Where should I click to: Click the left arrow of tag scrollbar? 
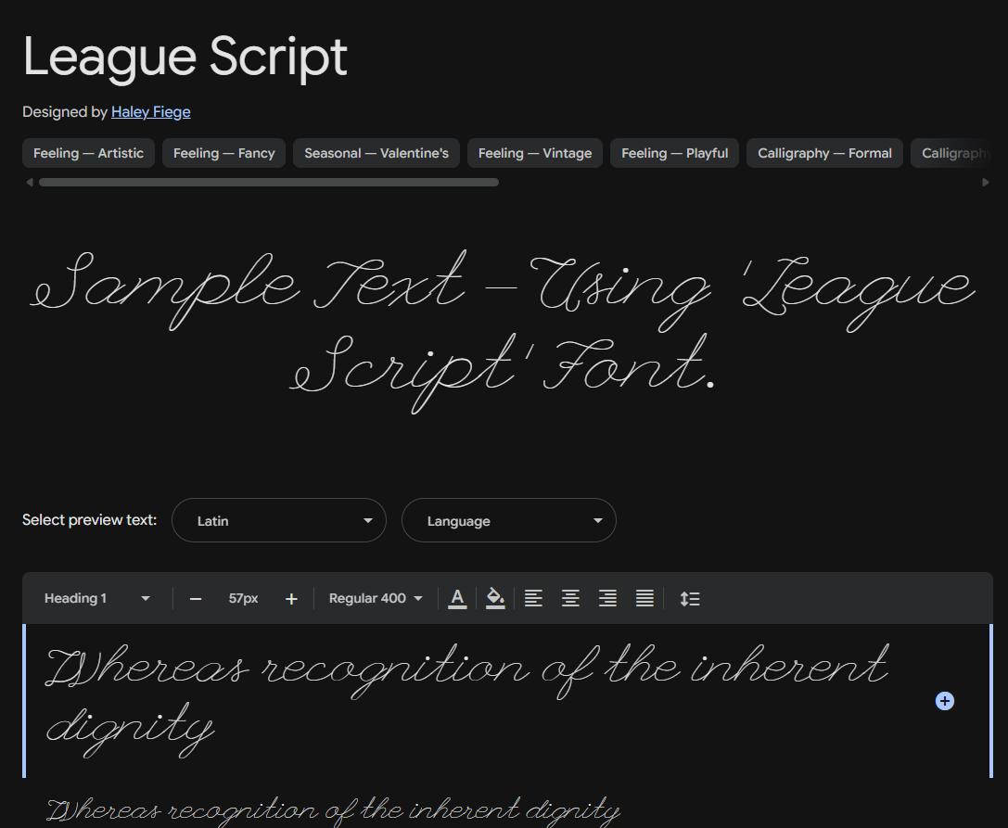point(29,183)
